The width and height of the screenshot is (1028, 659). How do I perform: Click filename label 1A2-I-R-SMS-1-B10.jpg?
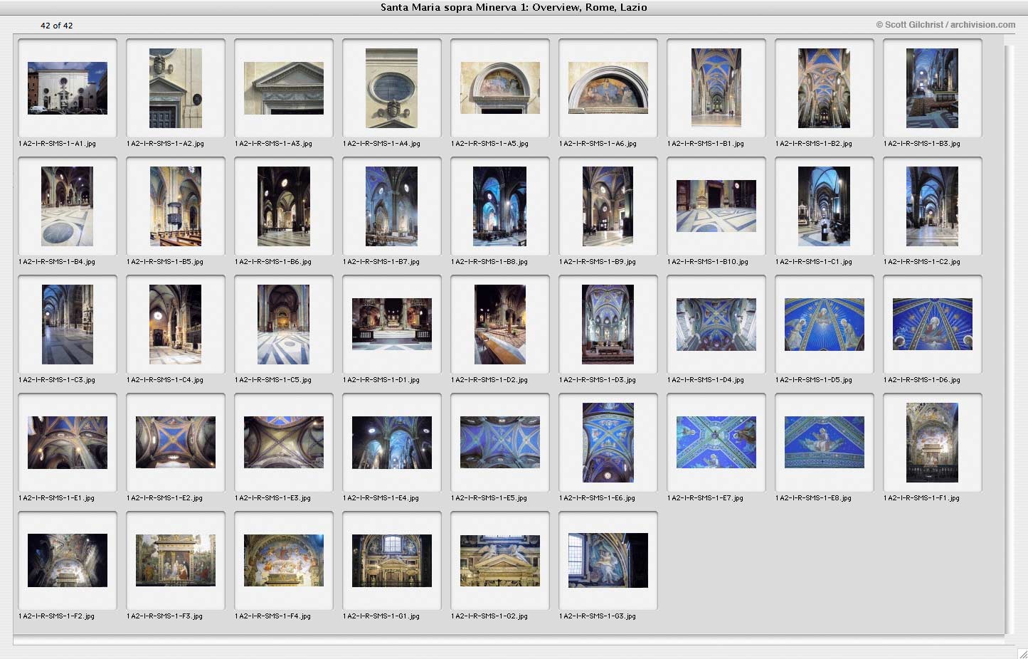pyautogui.click(x=708, y=262)
